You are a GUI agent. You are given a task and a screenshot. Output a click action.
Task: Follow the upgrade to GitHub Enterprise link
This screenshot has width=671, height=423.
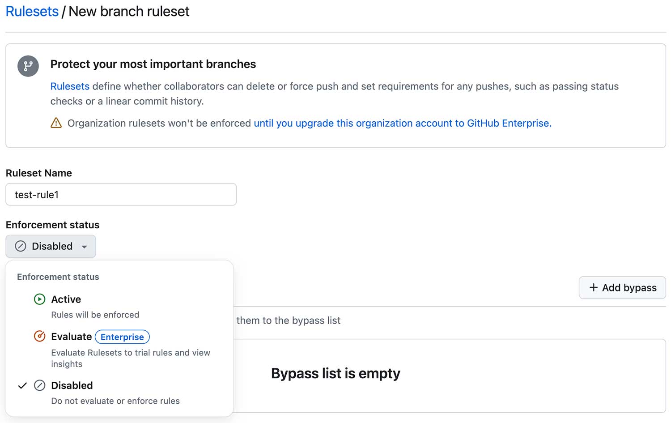[403, 123]
